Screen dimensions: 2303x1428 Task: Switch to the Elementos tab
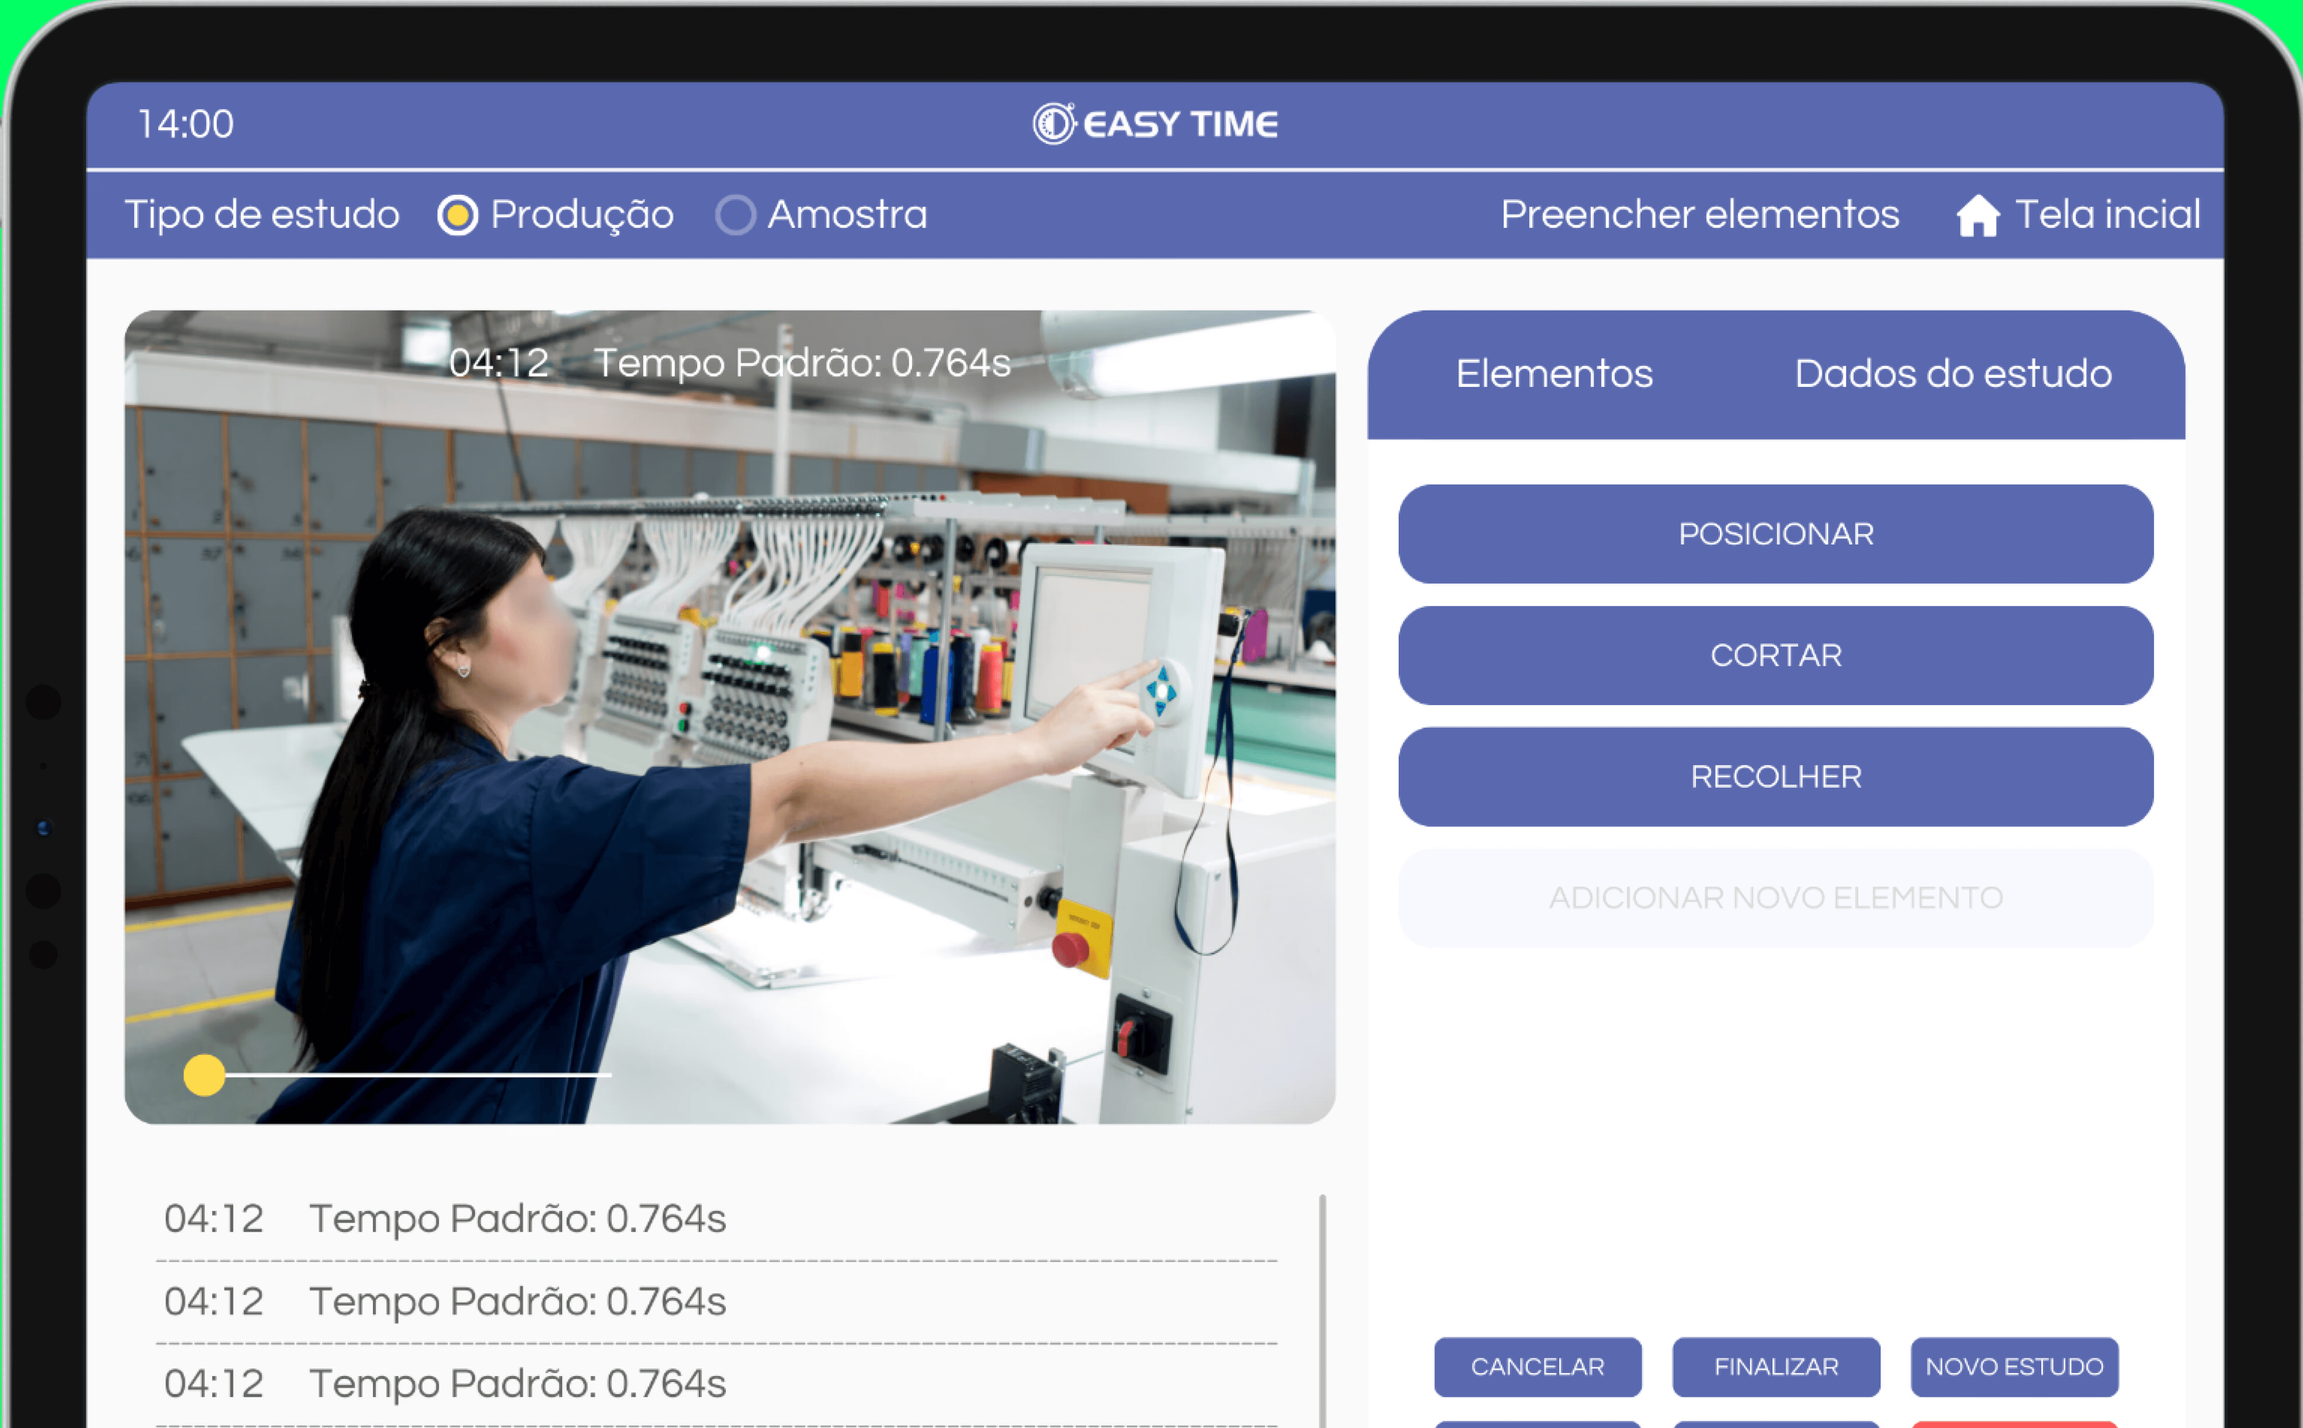pyautogui.click(x=1554, y=374)
